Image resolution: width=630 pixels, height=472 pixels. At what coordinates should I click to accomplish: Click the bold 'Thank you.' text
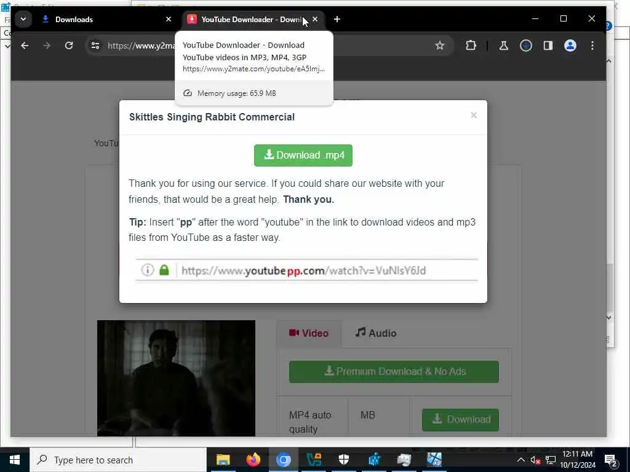coord(308,200)
